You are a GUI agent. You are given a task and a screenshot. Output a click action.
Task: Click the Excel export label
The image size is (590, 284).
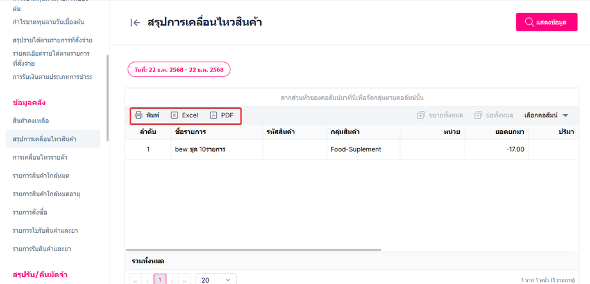coord(190,115)
